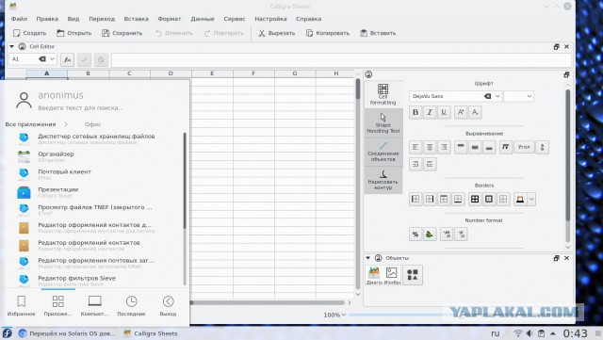Screen dimensions: 603x340
Task: Click Копировать toolbar button
Action: click(x=328, y=33)
